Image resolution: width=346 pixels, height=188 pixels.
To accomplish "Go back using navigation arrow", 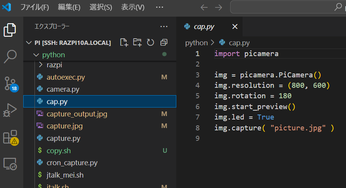I will click(x=204, y=7).
